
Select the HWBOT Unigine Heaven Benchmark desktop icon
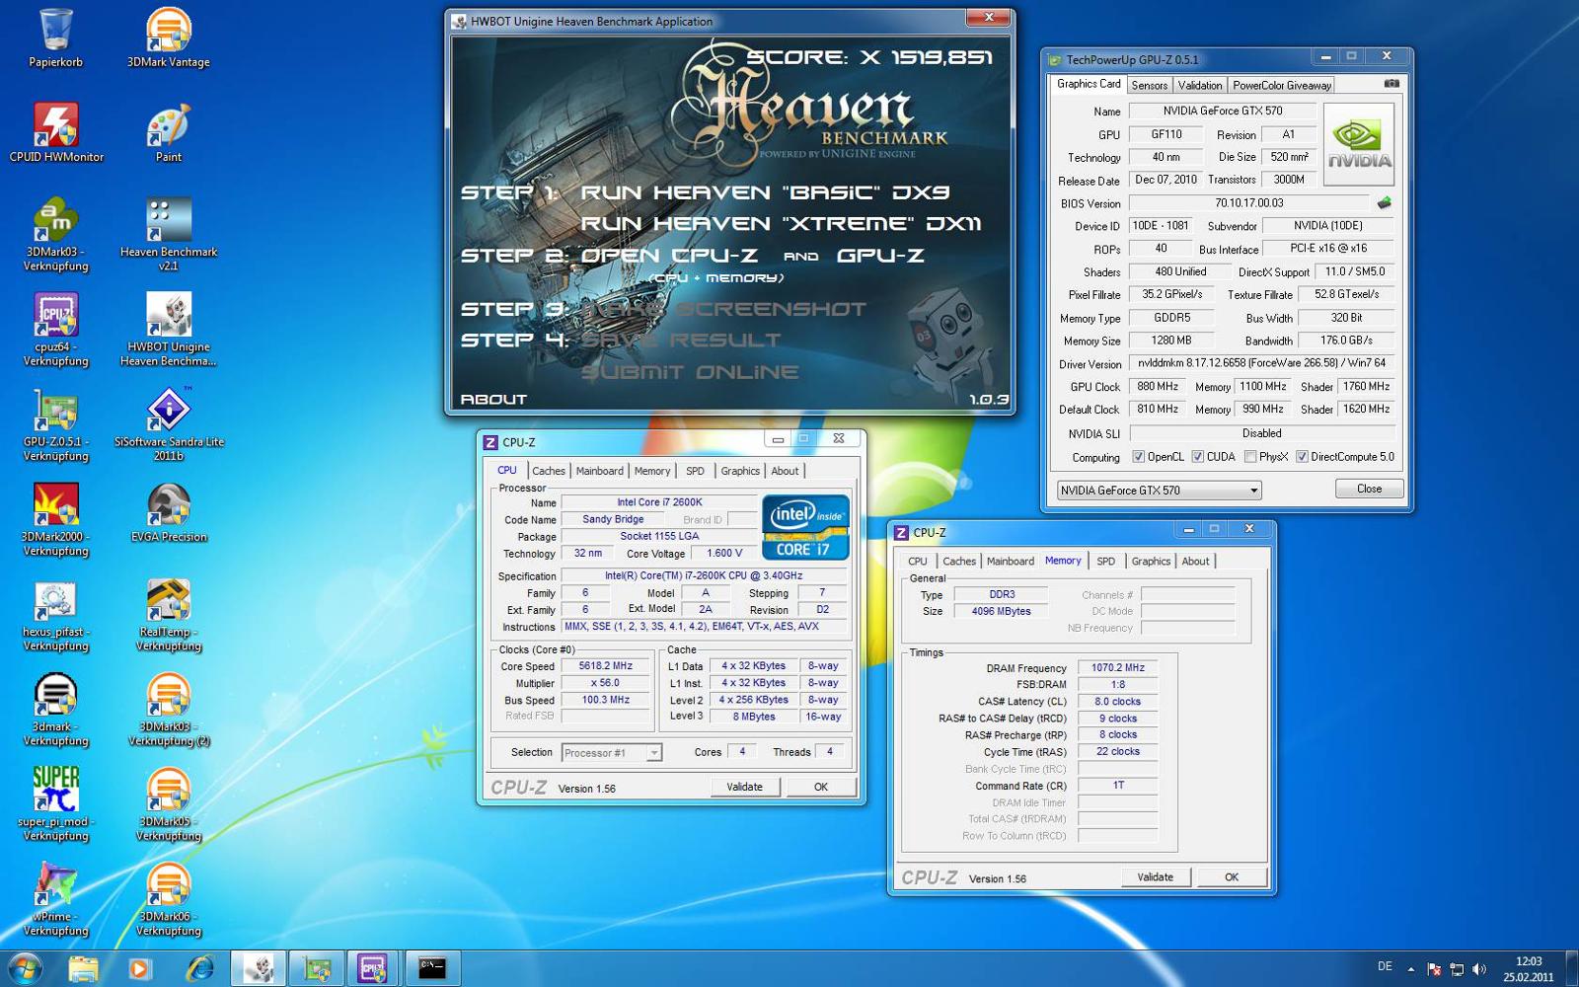pos(169,329)
